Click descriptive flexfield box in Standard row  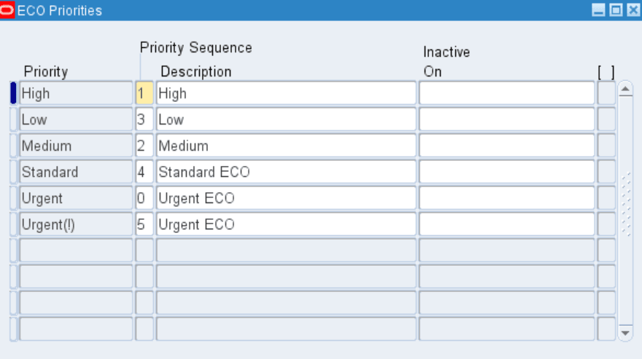coord(606,172)
